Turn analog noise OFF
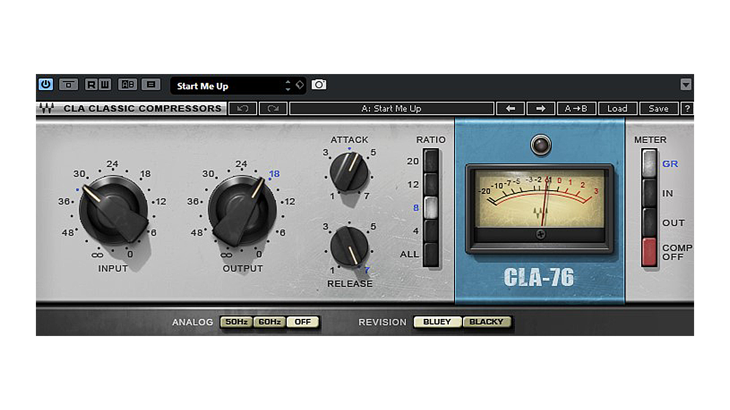The width and height of the screenshot is (730, 410). [302, 322]
